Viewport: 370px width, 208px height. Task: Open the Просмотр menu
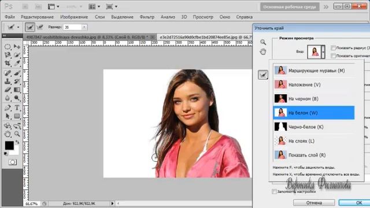click(203, 17)
